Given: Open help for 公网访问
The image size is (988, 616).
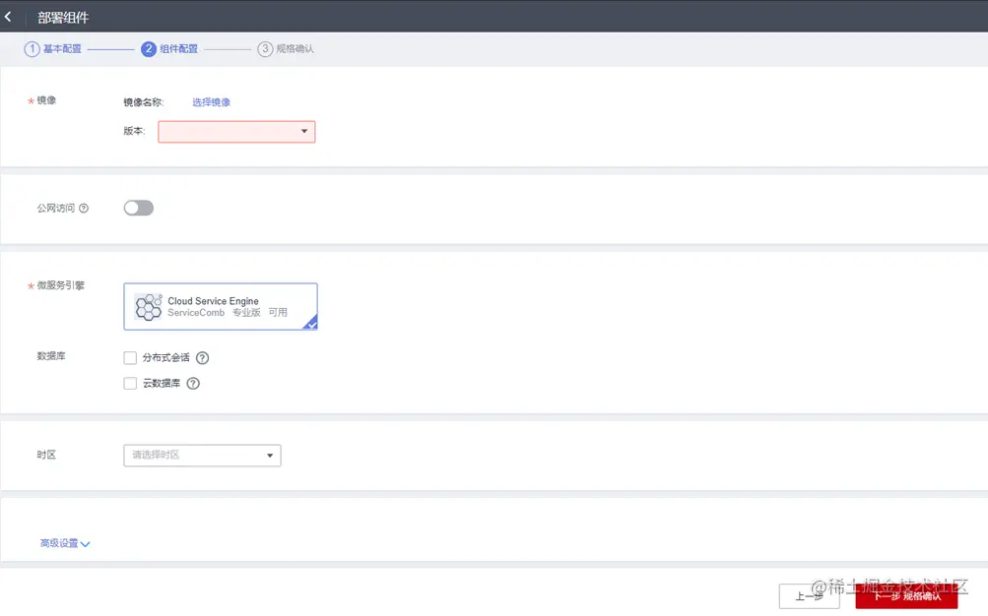Looking at the screenshot, I should 84,209.
